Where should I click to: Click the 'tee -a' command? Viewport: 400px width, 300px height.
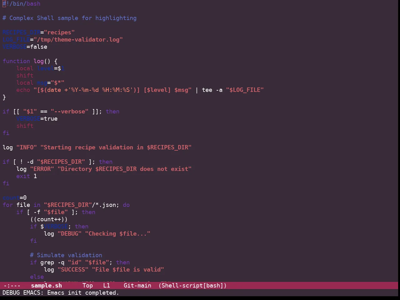click(x=212, y=90)
